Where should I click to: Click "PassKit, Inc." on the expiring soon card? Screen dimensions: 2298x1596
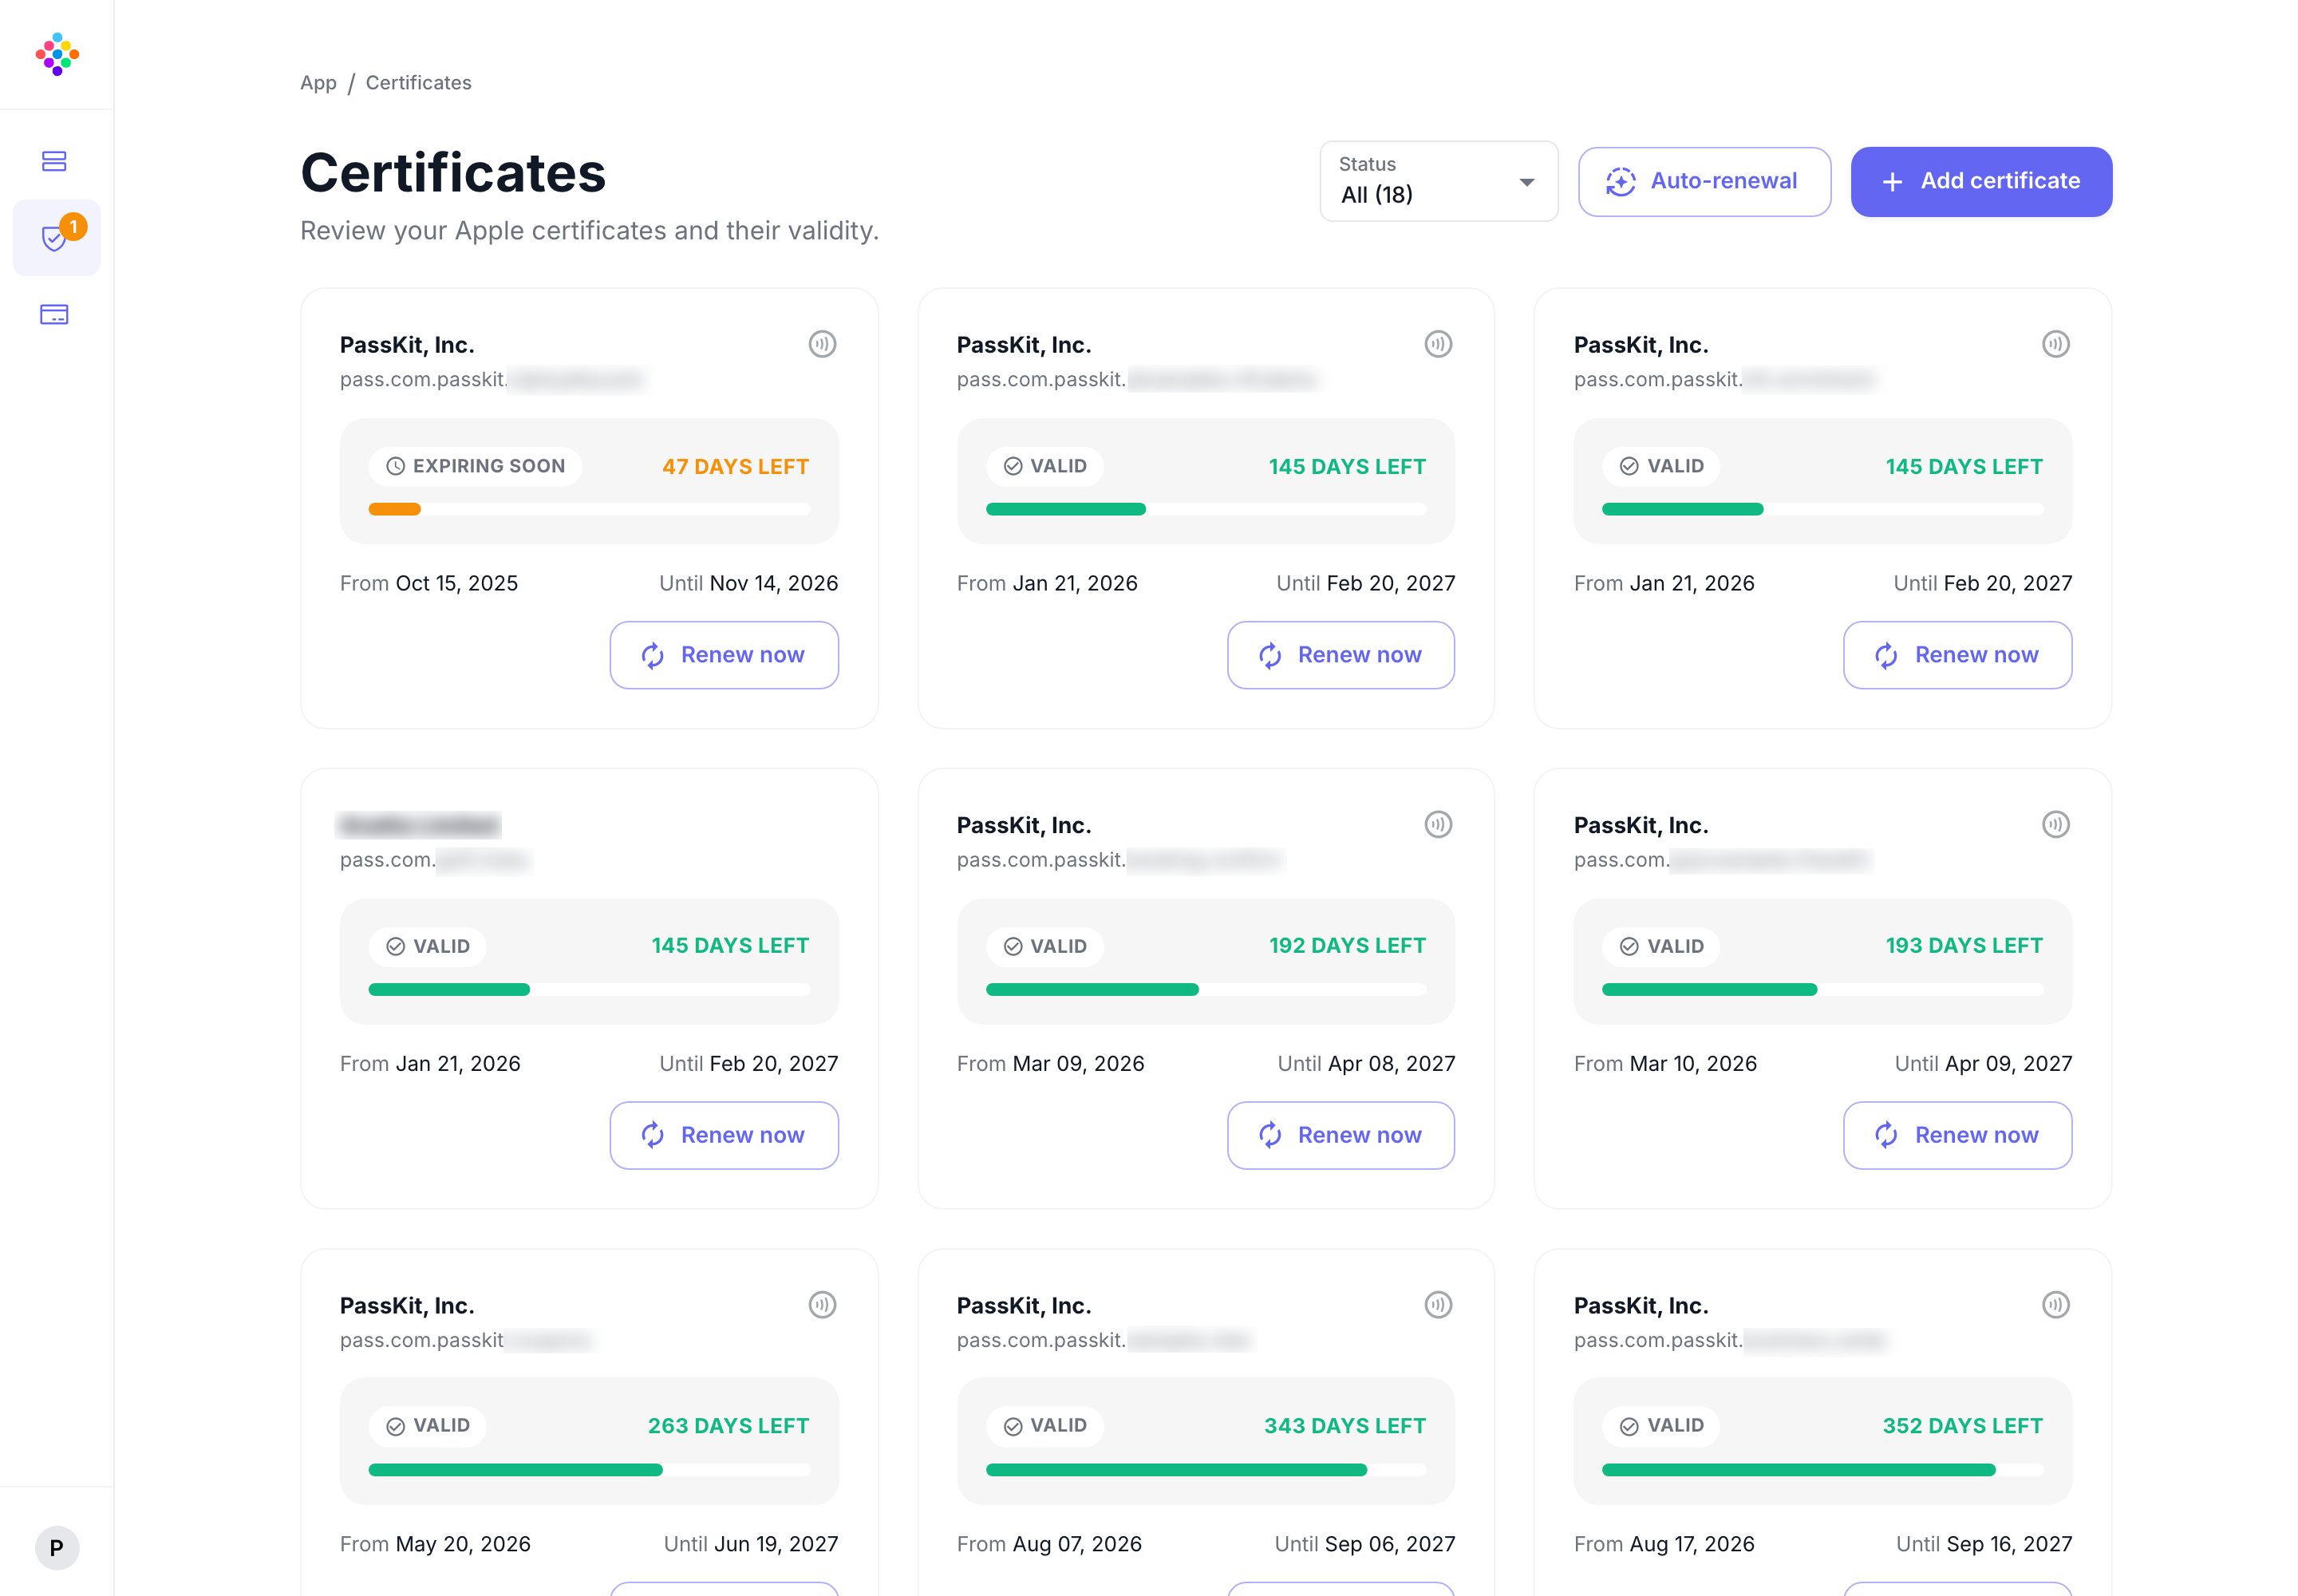(407, 345)
